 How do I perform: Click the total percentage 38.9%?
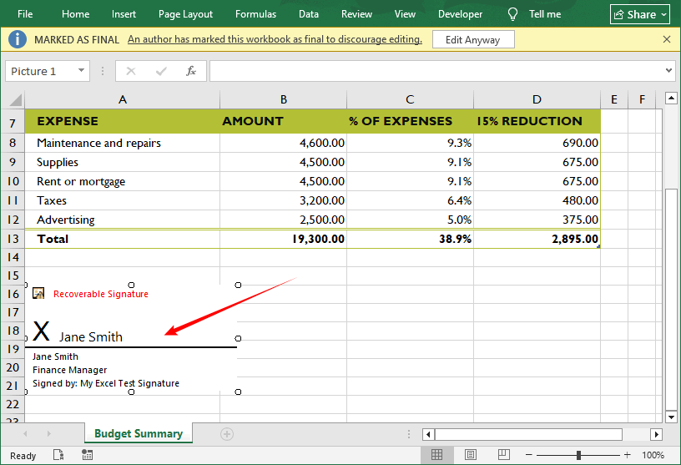[410, 239]
